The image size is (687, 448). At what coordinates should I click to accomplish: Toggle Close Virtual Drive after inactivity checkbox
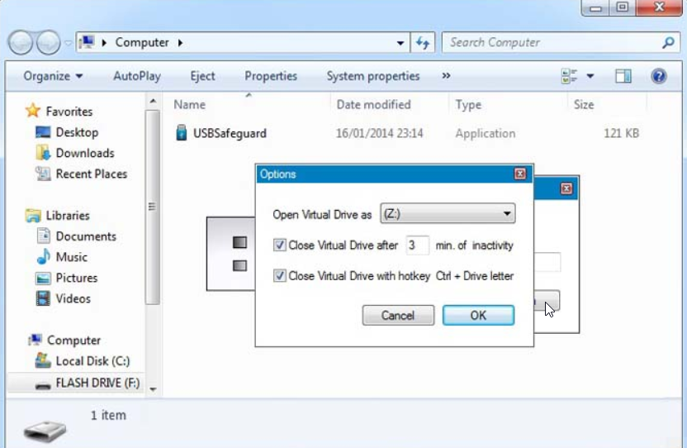[x=280, y=245]
